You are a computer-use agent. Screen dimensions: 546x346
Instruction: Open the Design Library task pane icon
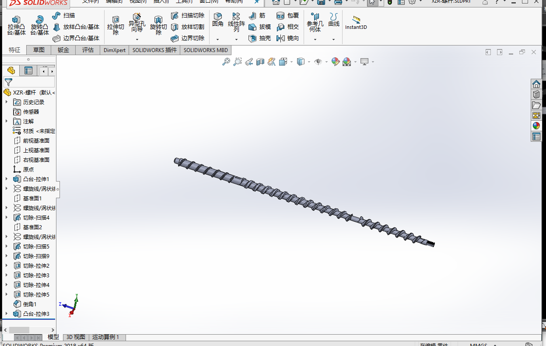pos(536,94)
